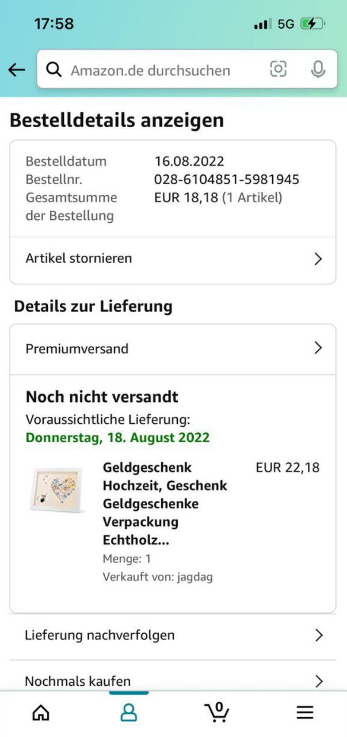This screenshot has height=737, width=347.
Task: Open camera lens search icon
Action: pos(278,70)
